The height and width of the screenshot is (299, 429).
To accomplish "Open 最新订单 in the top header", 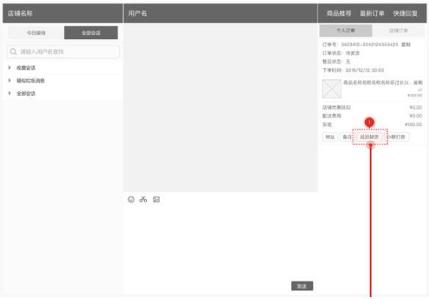I will point(372,13).
